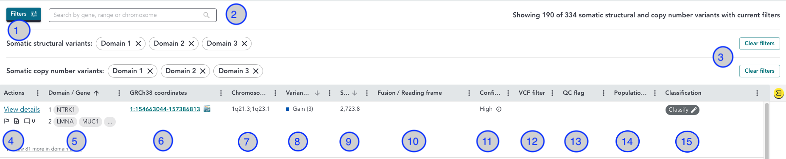Open the Classification column options menu

[x=757, y=93]
